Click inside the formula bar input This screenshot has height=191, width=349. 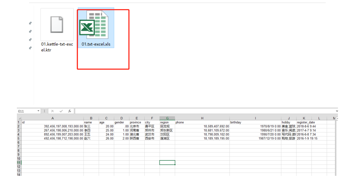(x=205, y=111)
